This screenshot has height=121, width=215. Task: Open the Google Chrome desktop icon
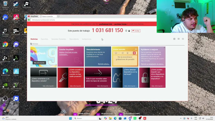point(5,45)
